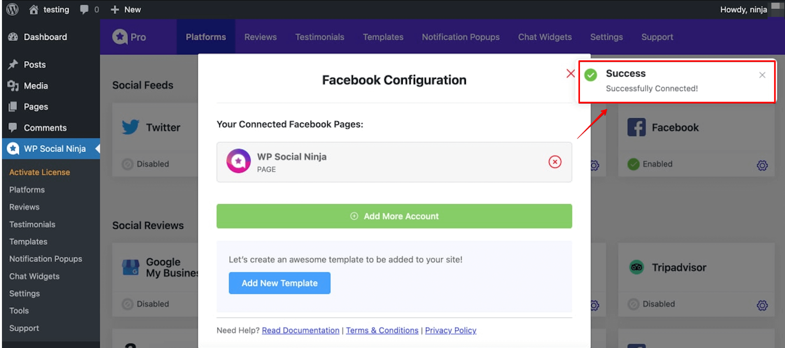Click the Facebook logo icon
Viewport: 785px width, 348px height.
(x=636, y=127)
